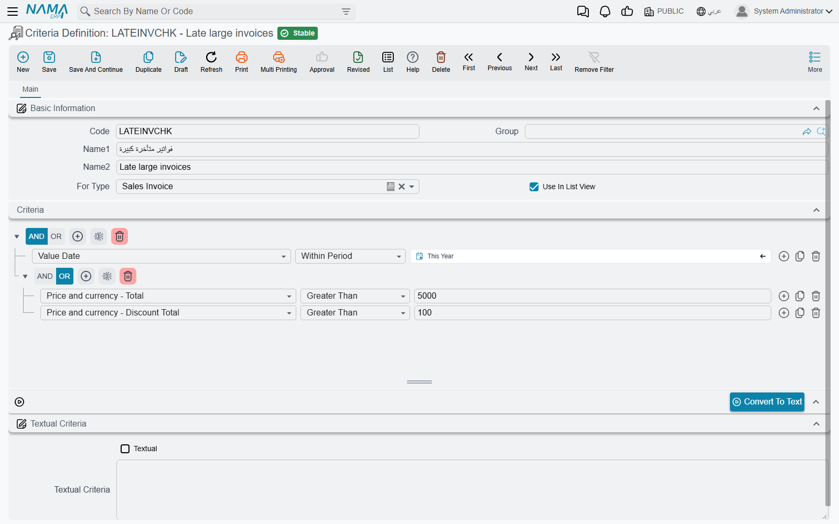The height and width of the screenshot is (524, 839).
Task: Toggle Use In List View checkbox
Action: click(x=534, y=187)
